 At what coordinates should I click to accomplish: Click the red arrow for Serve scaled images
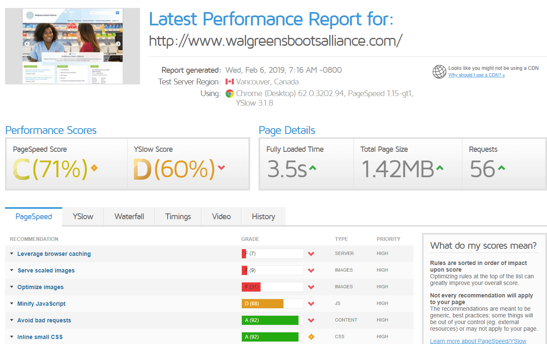click(311, 270)
